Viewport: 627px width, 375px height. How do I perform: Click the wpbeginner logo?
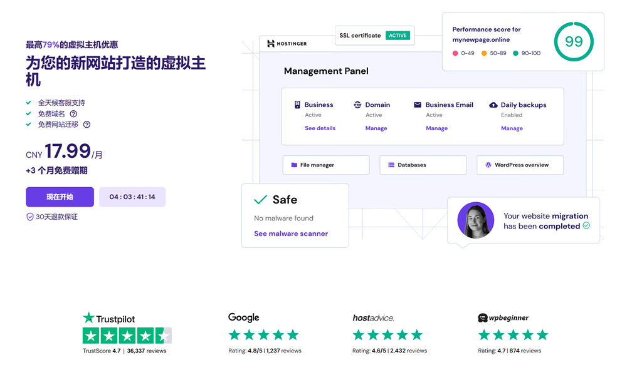pos(503,318)
